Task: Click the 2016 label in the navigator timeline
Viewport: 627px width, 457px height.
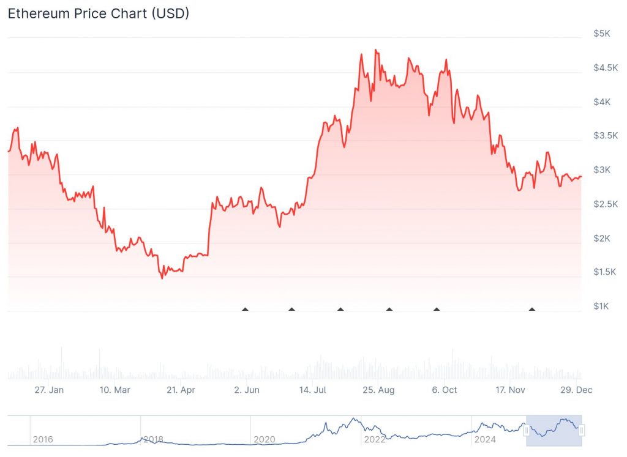Action: [43, 439]
